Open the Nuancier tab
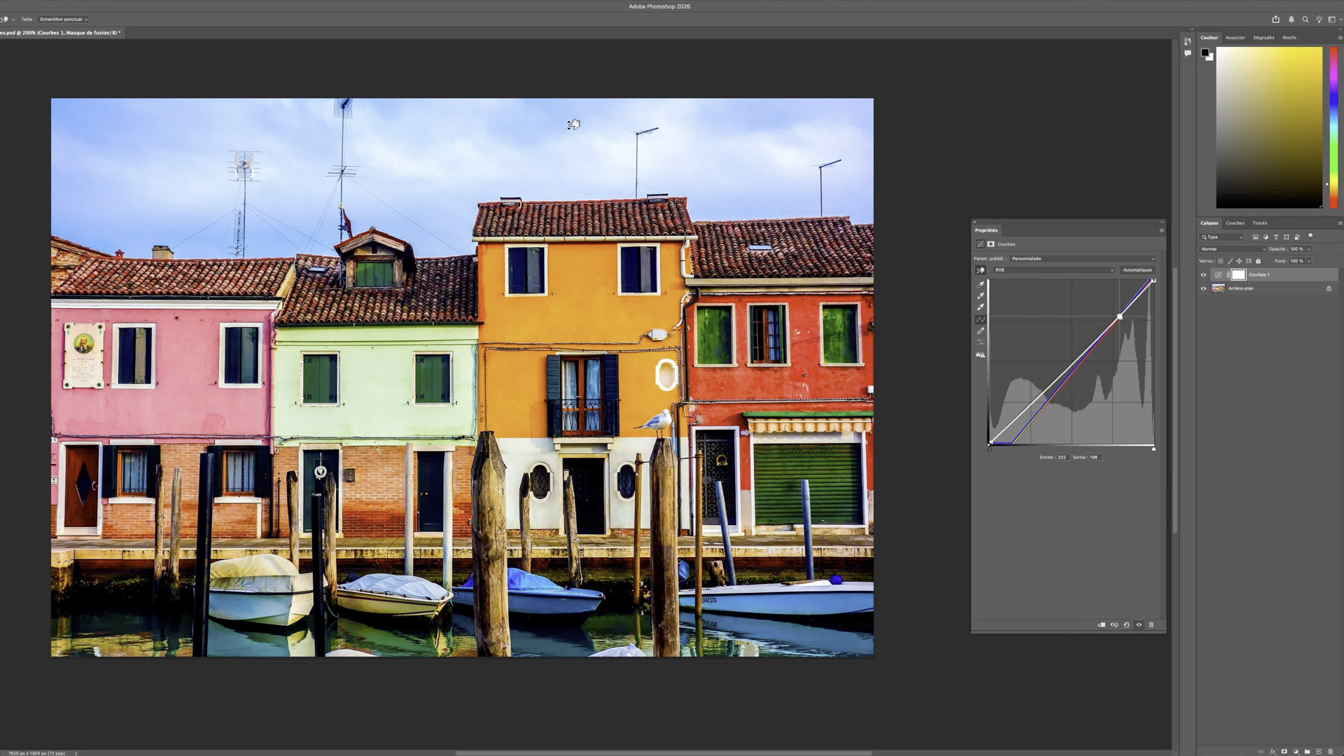This screenshot has width=1344, height=756. (x=1235, y=38)
